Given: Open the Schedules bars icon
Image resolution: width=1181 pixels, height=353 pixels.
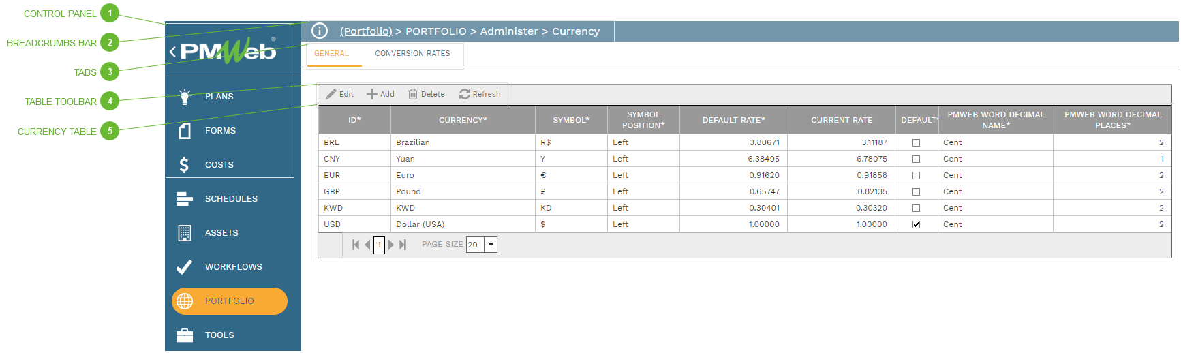Looking at the screenshot, I should point(184,199).
